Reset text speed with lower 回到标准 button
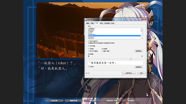The height and width of the screenshot is (104, 186). 139,67
